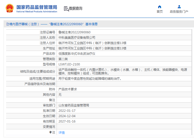Click the home house icon
The width and height of the screenshot is (194, 138).
click(160, 7)
